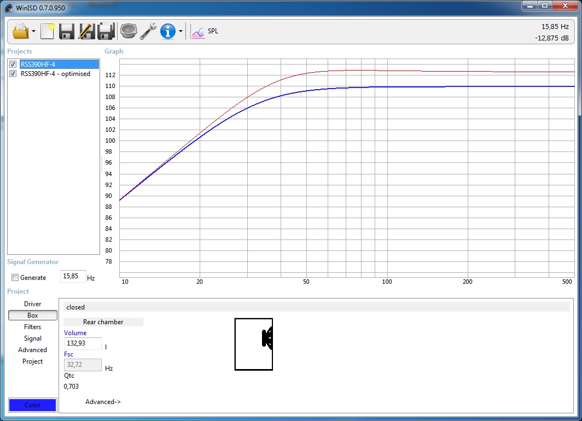This screenshot has height=421, width=582.
Task: Click the Fsc label link
Action: 69,354
